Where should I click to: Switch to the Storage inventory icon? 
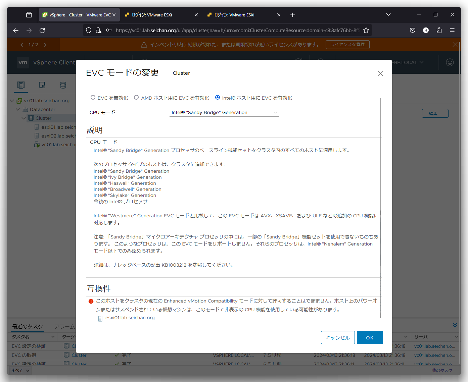(x=63, y=85)
